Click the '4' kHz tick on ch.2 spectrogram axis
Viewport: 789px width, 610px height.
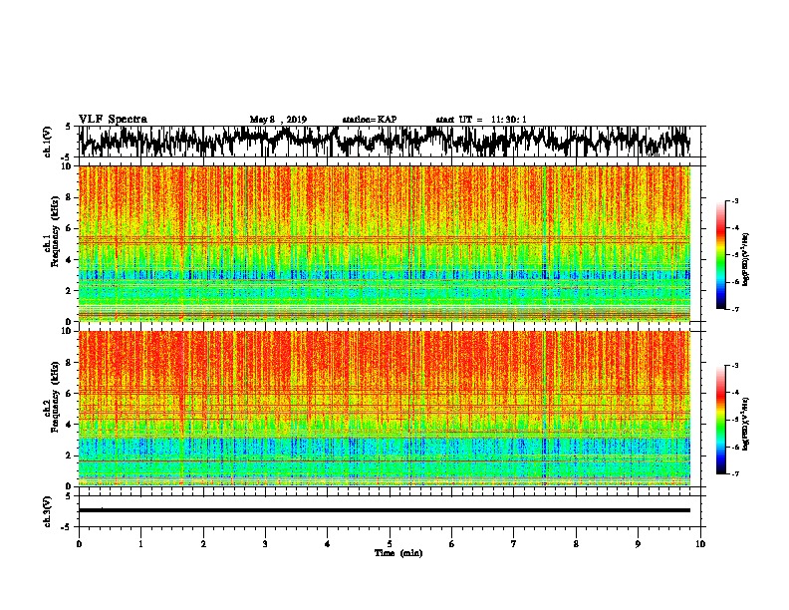70,425
